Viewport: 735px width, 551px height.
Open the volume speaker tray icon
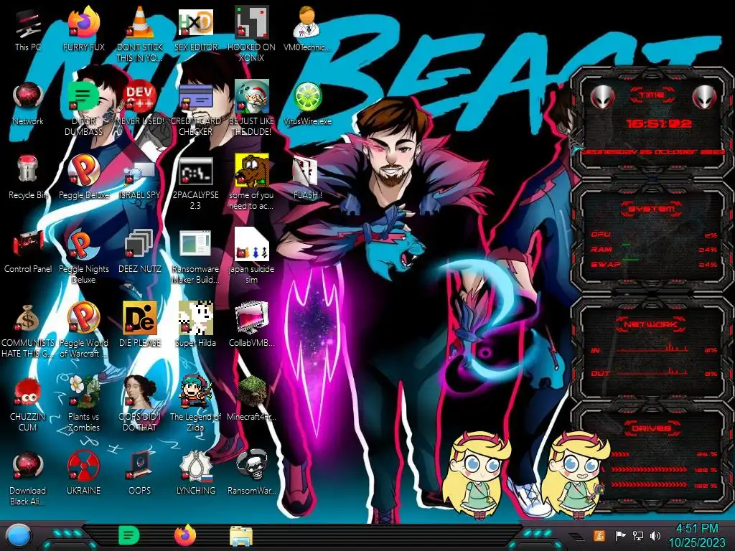click(655, 535)
